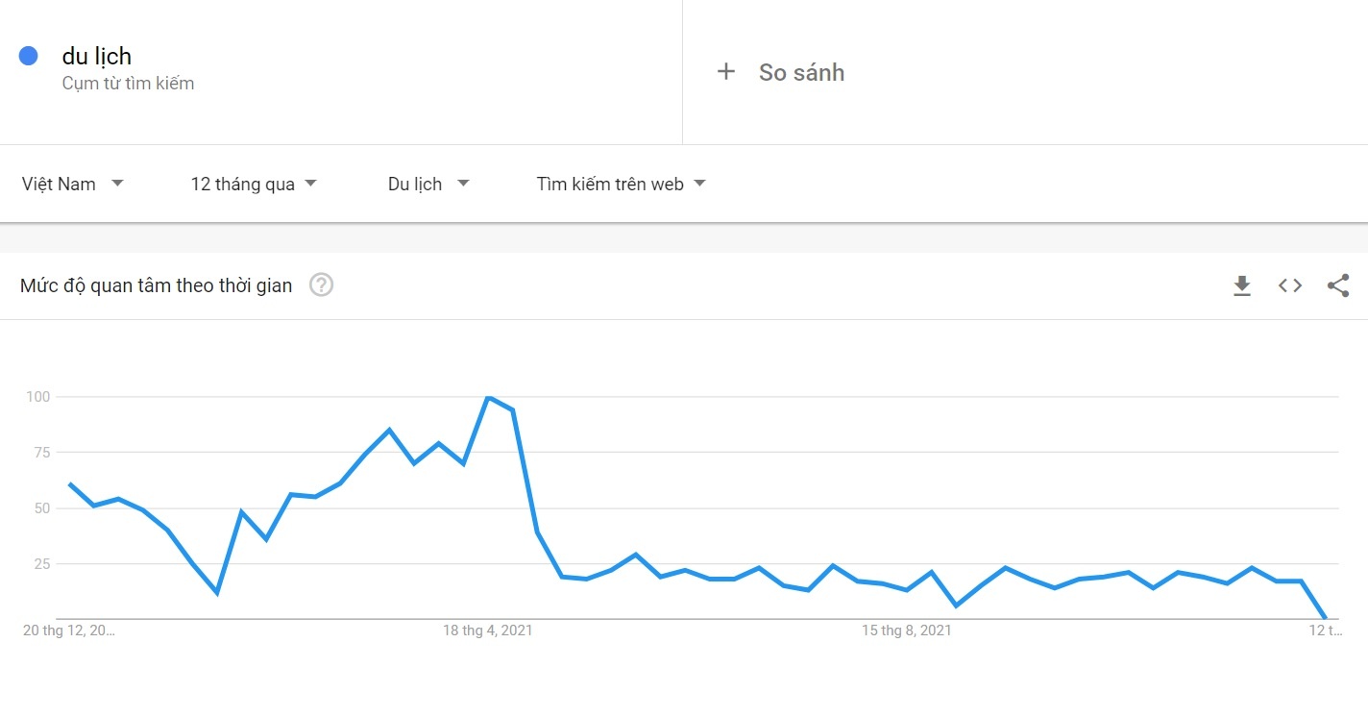Download the interest over time chart data

[x=1242, y=285]
